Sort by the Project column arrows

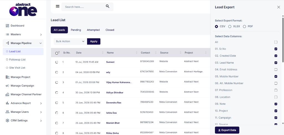(x=206, y=52)
